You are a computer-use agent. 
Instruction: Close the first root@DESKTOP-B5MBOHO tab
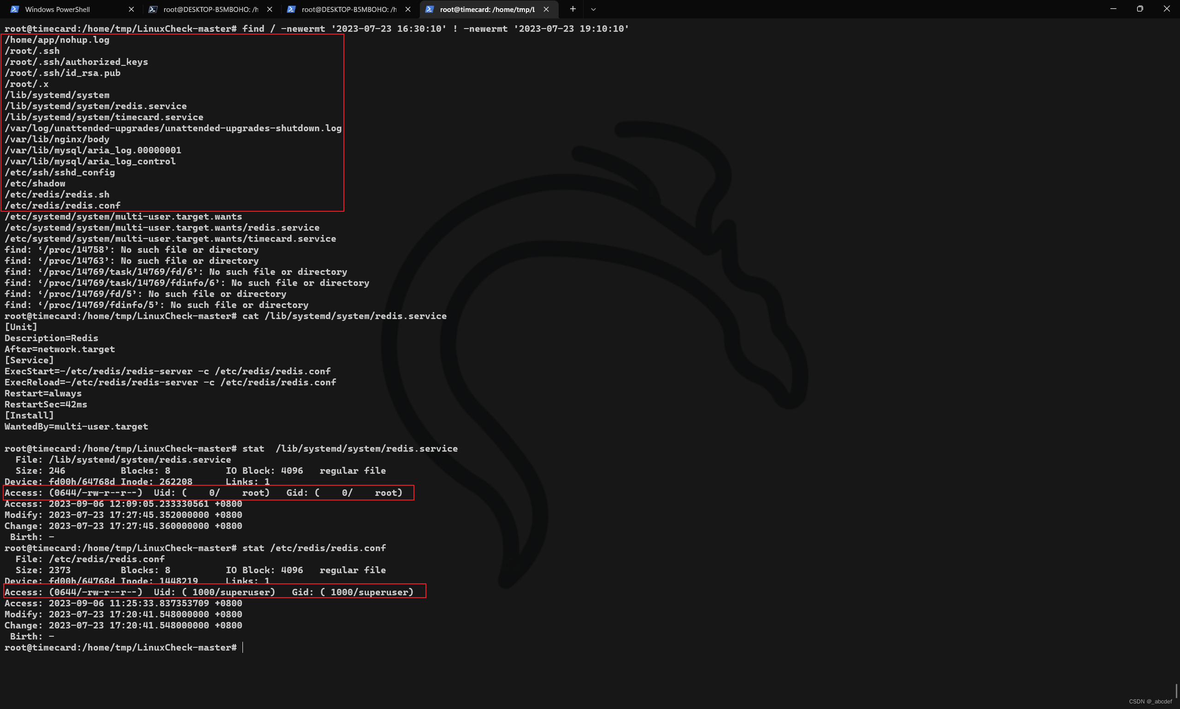270,9
